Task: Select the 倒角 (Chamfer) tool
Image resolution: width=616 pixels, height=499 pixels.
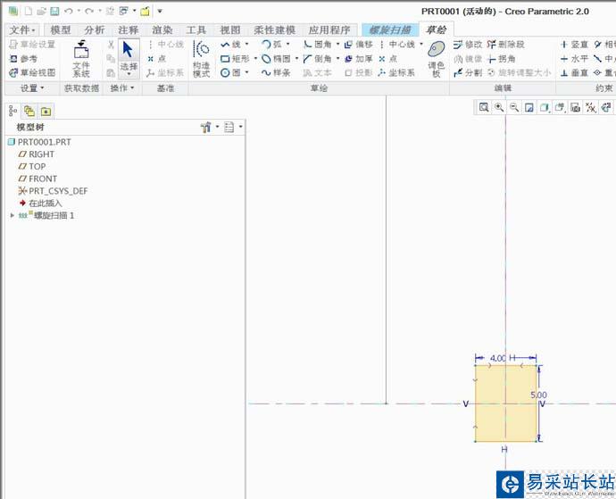Action: (318, 59)
